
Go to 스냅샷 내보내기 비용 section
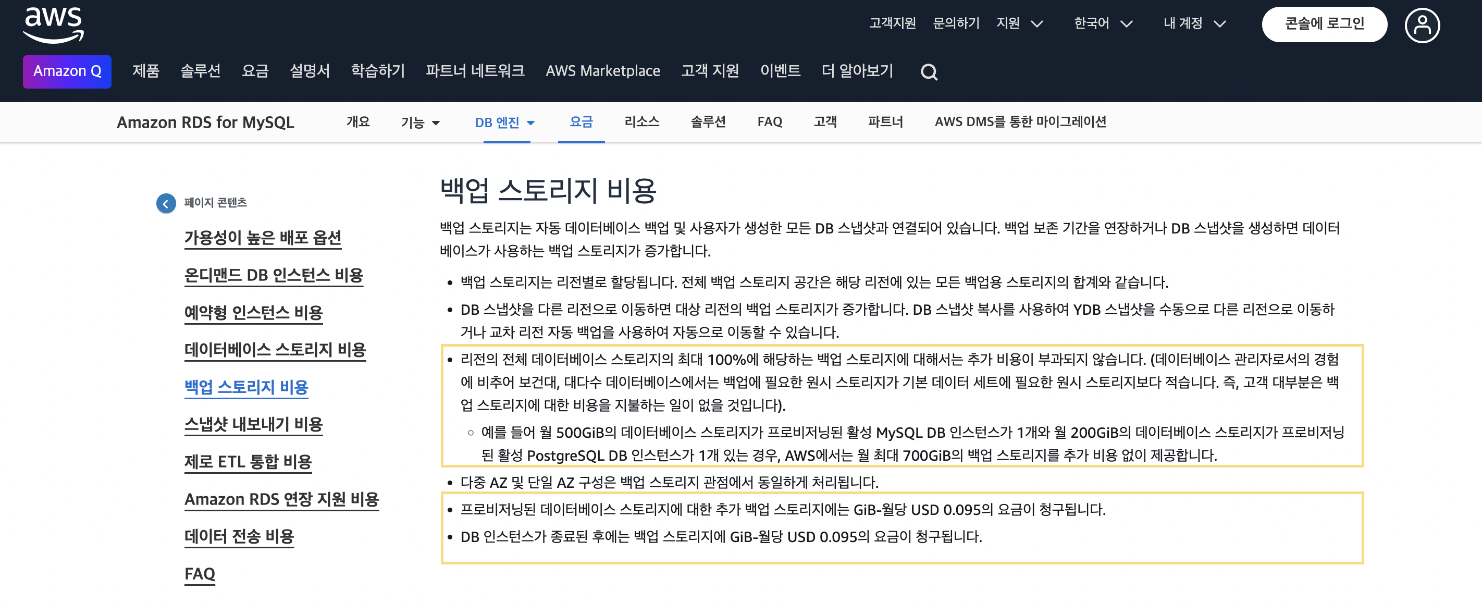pos(253,425)
